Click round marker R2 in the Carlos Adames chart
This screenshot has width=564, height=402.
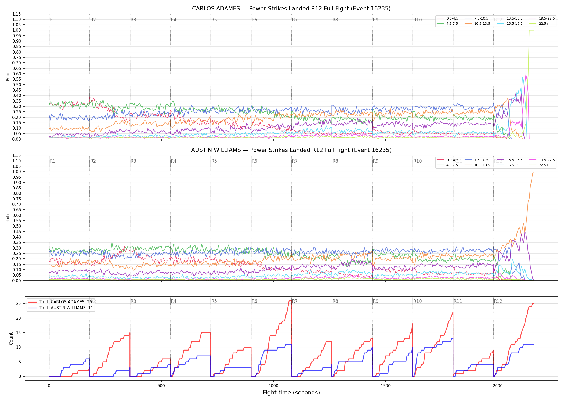coord(93,20)
